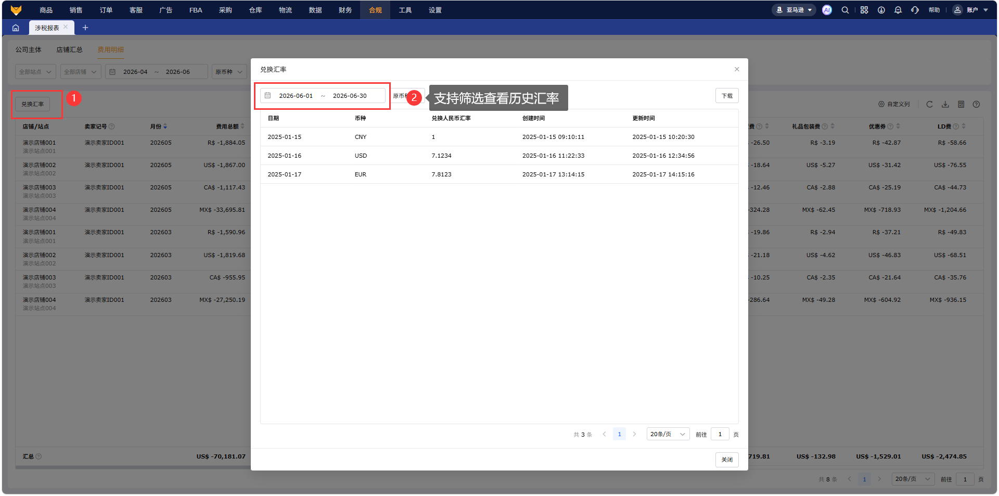The height and width of the screenshot is (496, 999).
Task: Click the 关闭 button at dialog bottom
Action: [727, 460]
